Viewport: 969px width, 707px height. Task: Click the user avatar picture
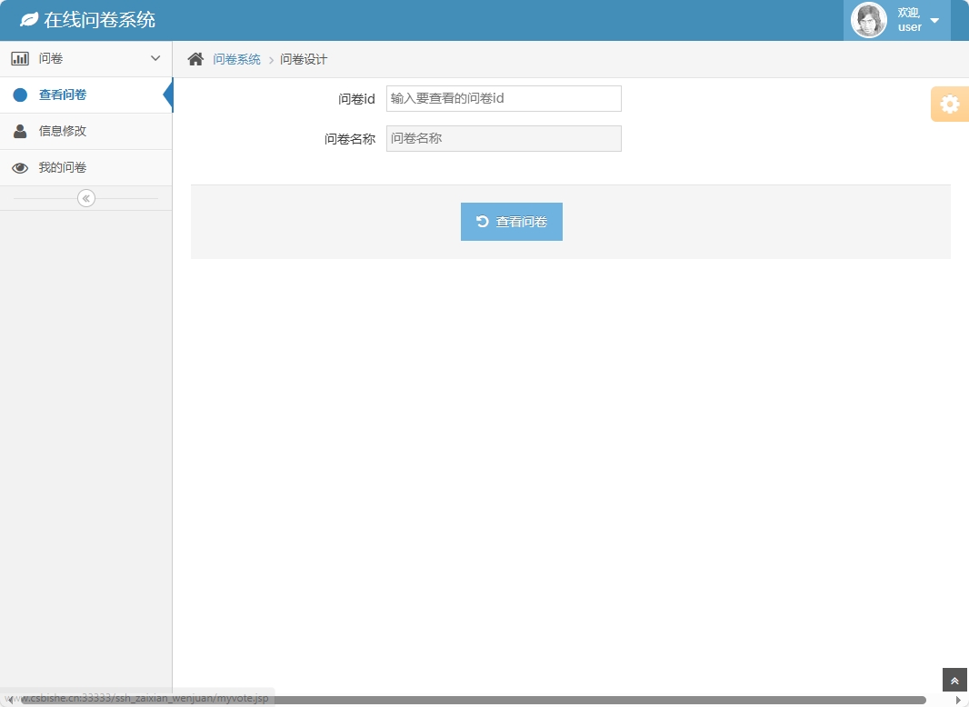(x=868, y=19)
